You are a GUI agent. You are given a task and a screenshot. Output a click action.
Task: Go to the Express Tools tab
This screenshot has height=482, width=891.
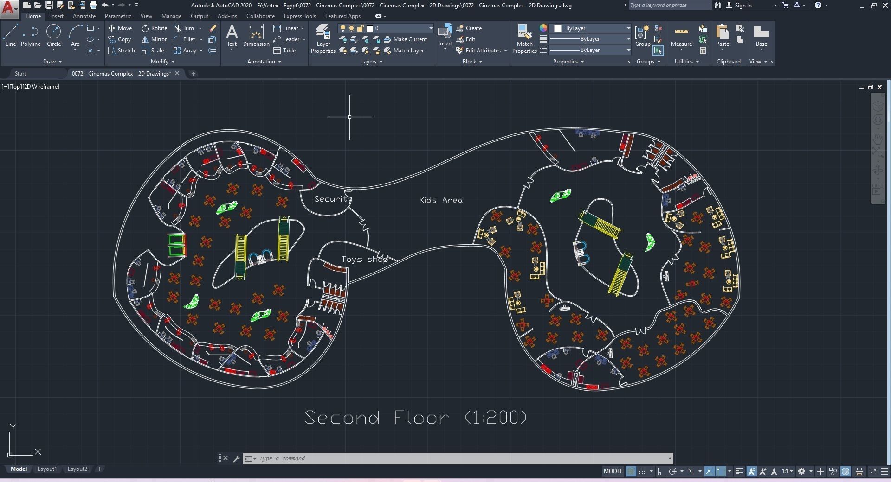(300, 16)
